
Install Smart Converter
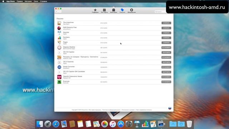pyautogui.click(x=166, y=67)
